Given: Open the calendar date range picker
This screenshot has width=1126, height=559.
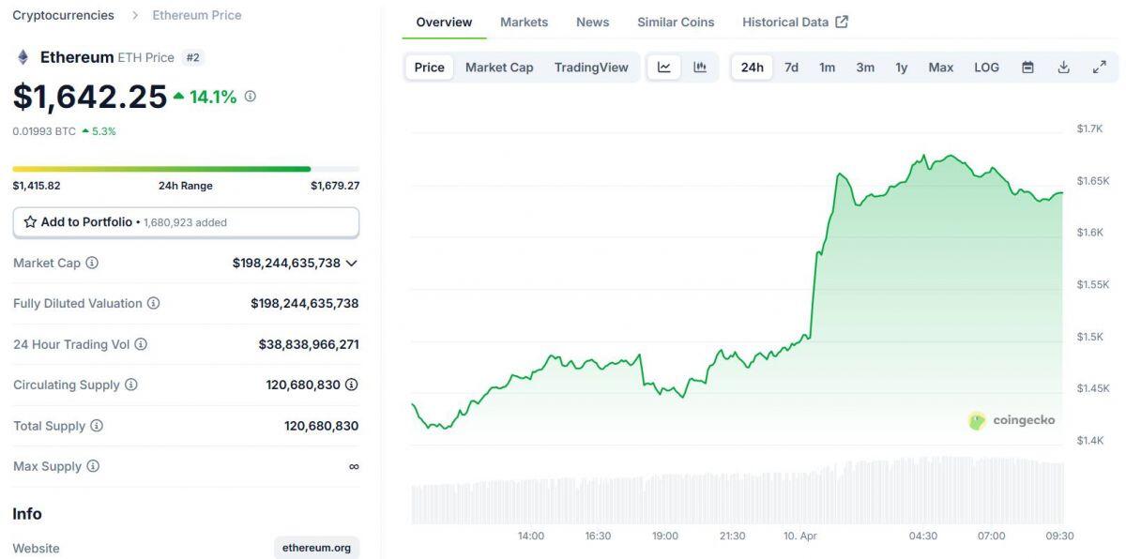Looking at the screenshot, I should [1027, 68].
